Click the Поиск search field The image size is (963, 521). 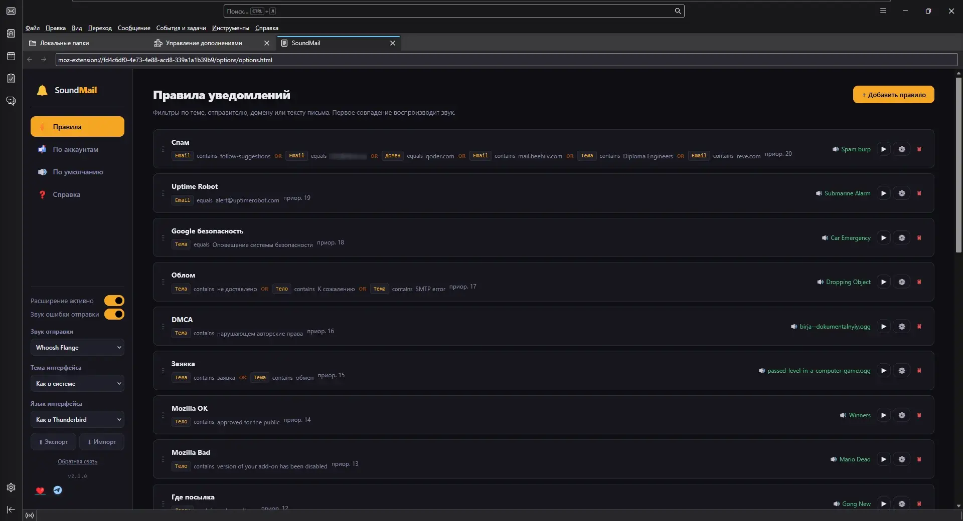click(x=454, y=11)
